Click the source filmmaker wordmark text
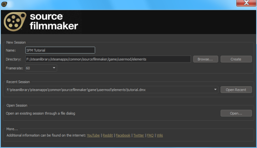 tap(54, 21)
